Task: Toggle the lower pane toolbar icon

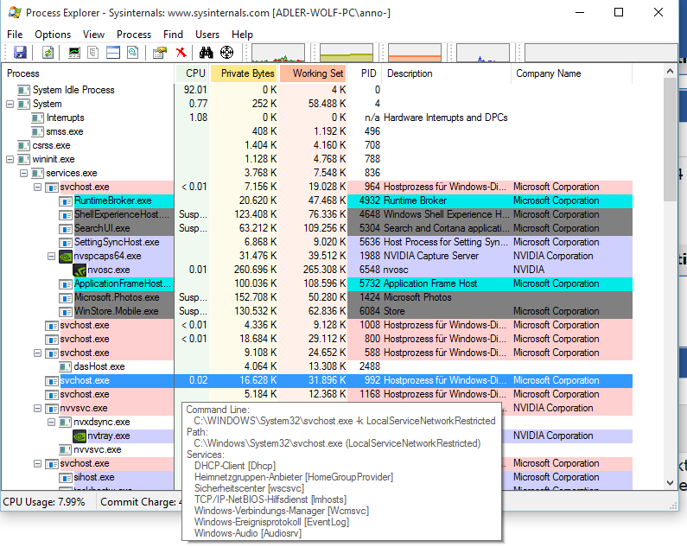Action: pyautogui.click(x=113, y=53)
